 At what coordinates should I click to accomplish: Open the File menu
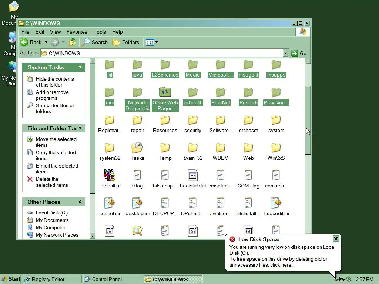pos(25,32)
